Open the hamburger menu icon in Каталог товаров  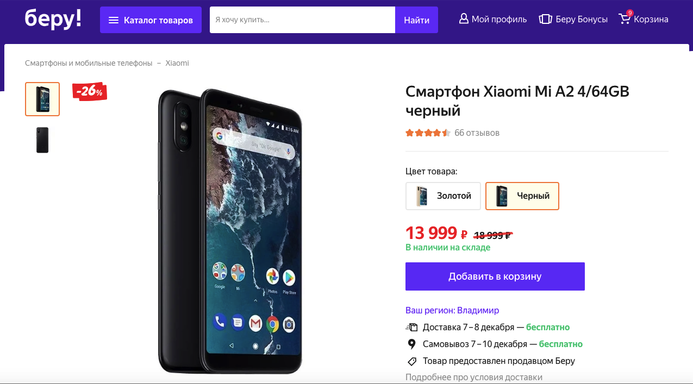114,20
